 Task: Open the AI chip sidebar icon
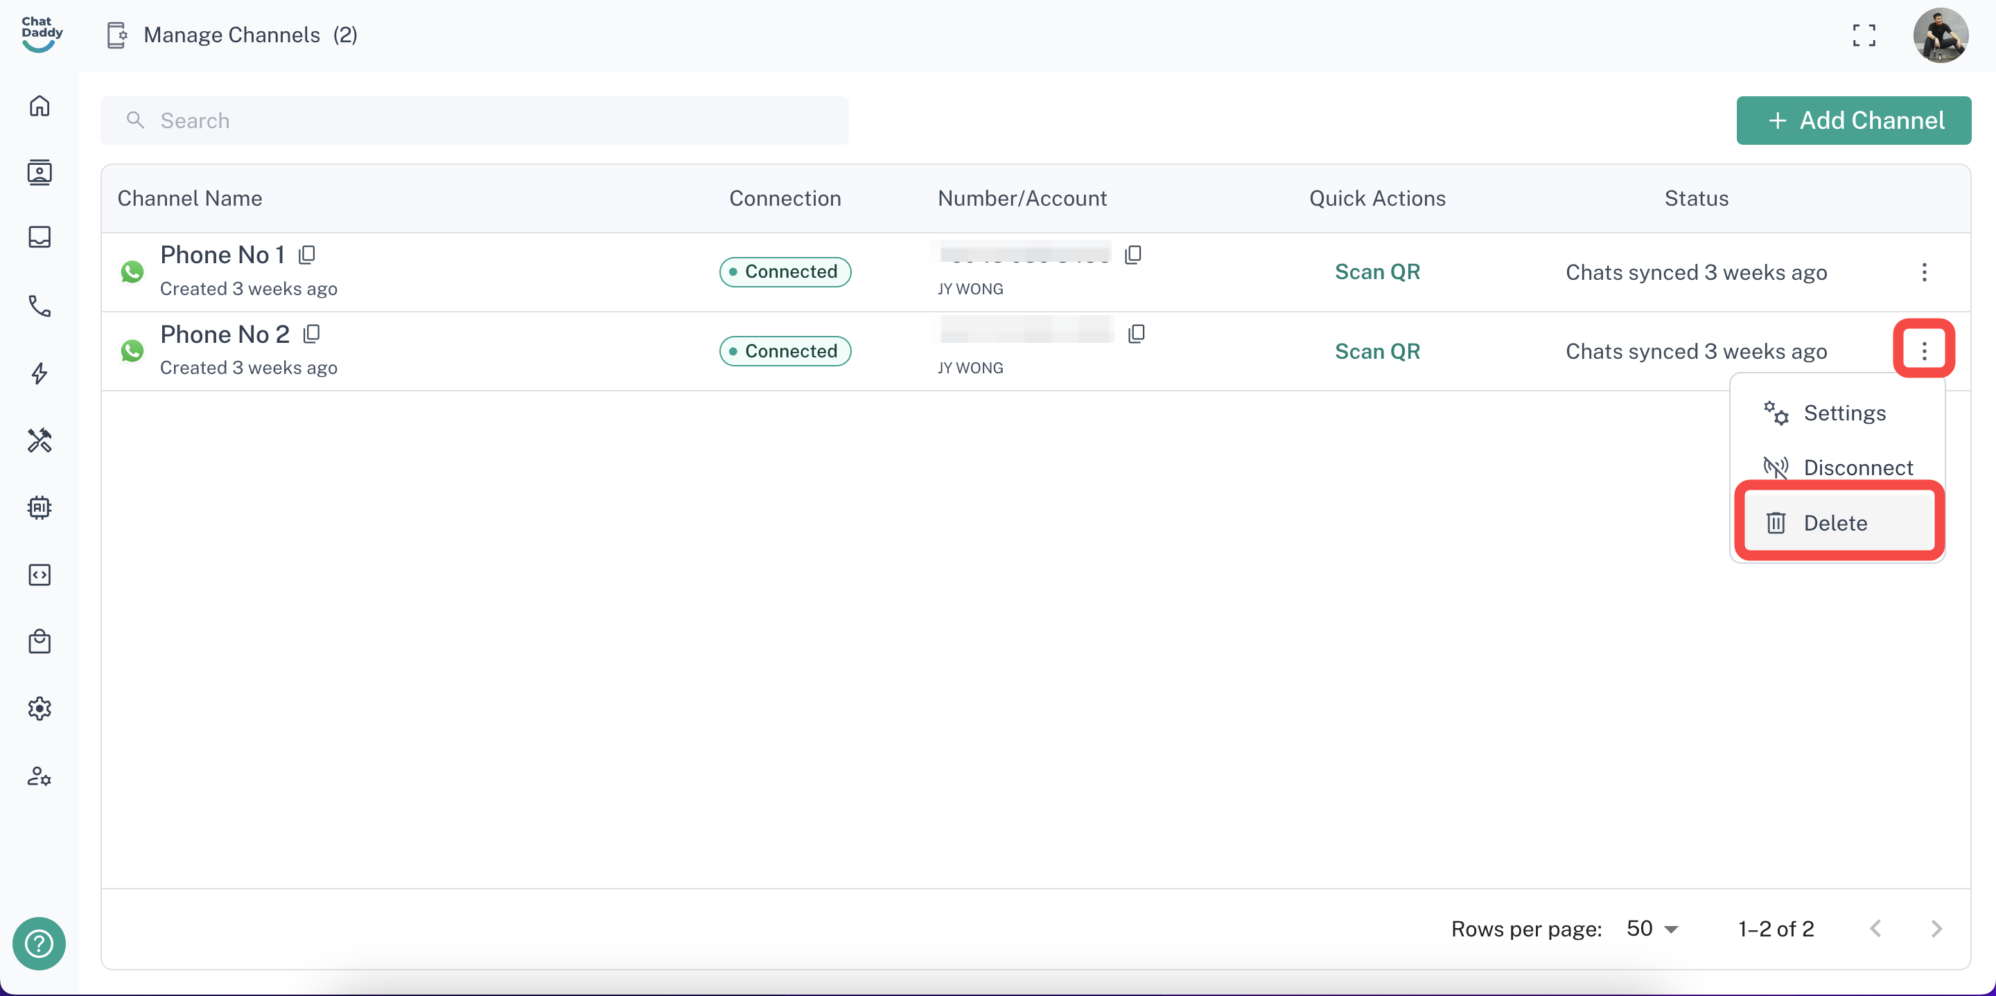pos(40,507)
